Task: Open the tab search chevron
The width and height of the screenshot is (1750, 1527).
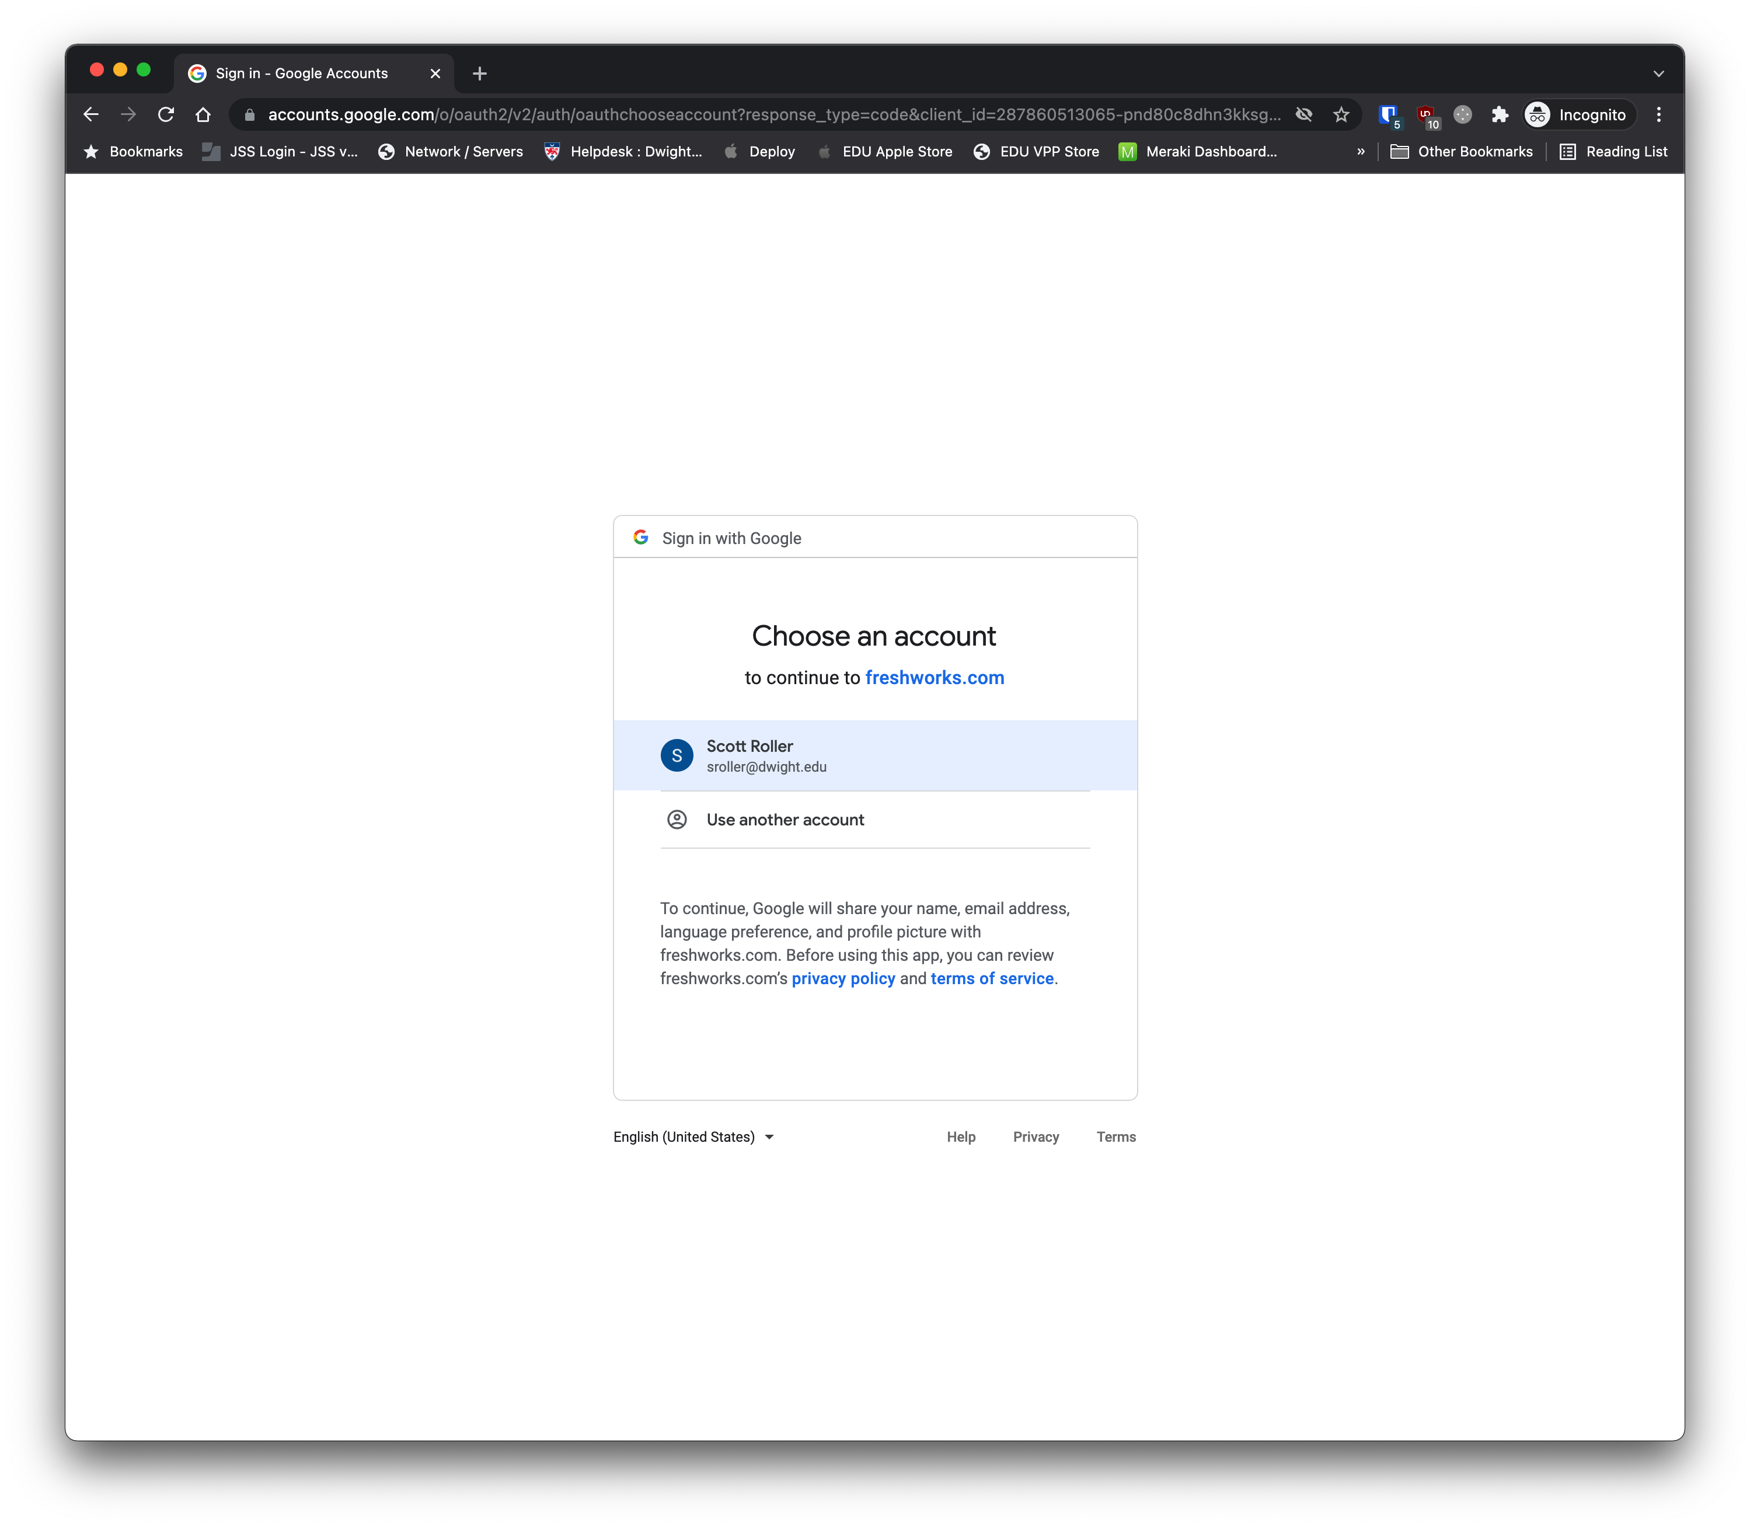Action: (x=1658, y=74)
